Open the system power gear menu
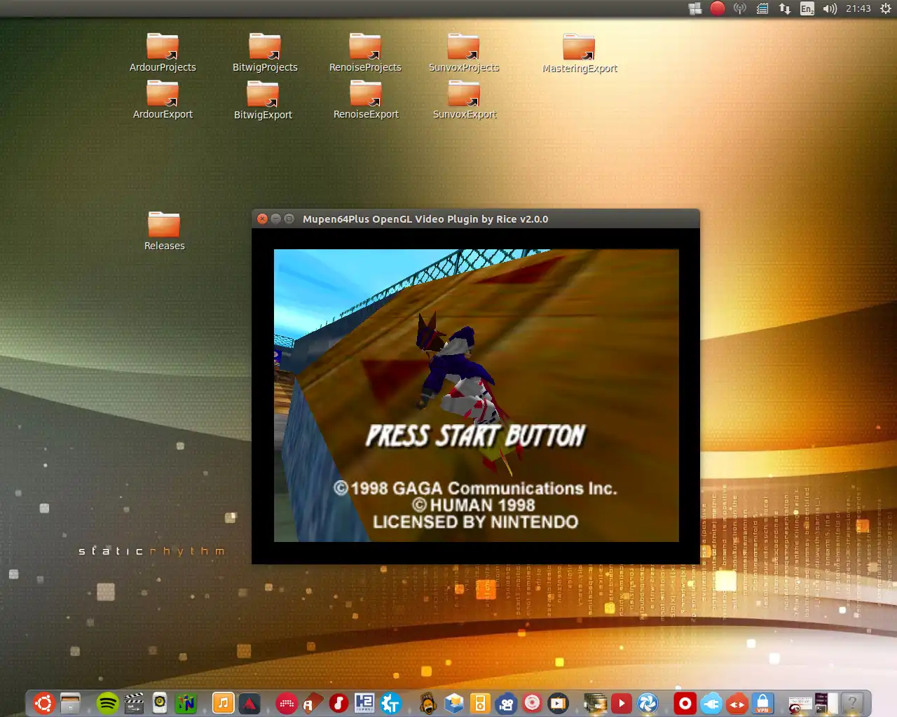This screenshot has width=897, height=717. pyautogui.click(x=886, y=8)
